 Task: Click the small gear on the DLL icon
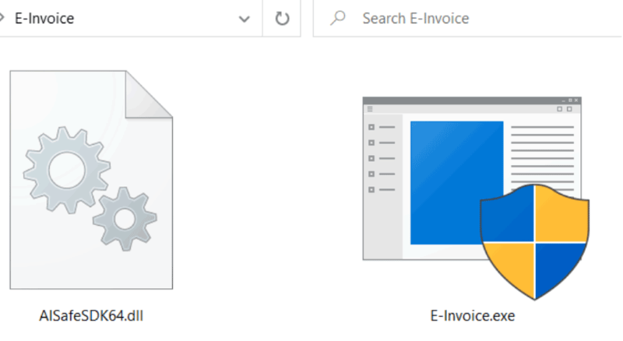pos(125,219)
